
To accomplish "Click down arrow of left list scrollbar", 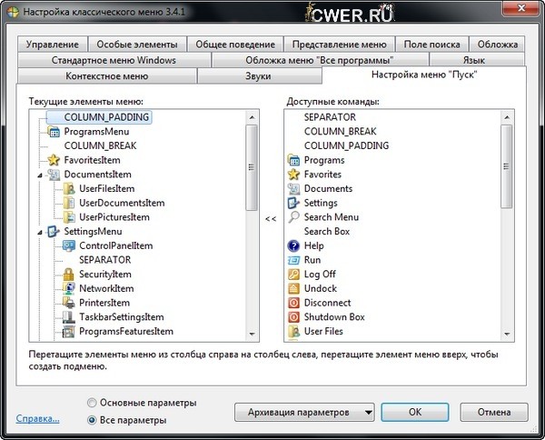I will click(x=252, y=335).
